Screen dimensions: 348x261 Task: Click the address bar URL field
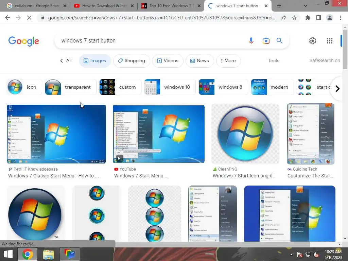pyautogui.click(x=161, y=18)
